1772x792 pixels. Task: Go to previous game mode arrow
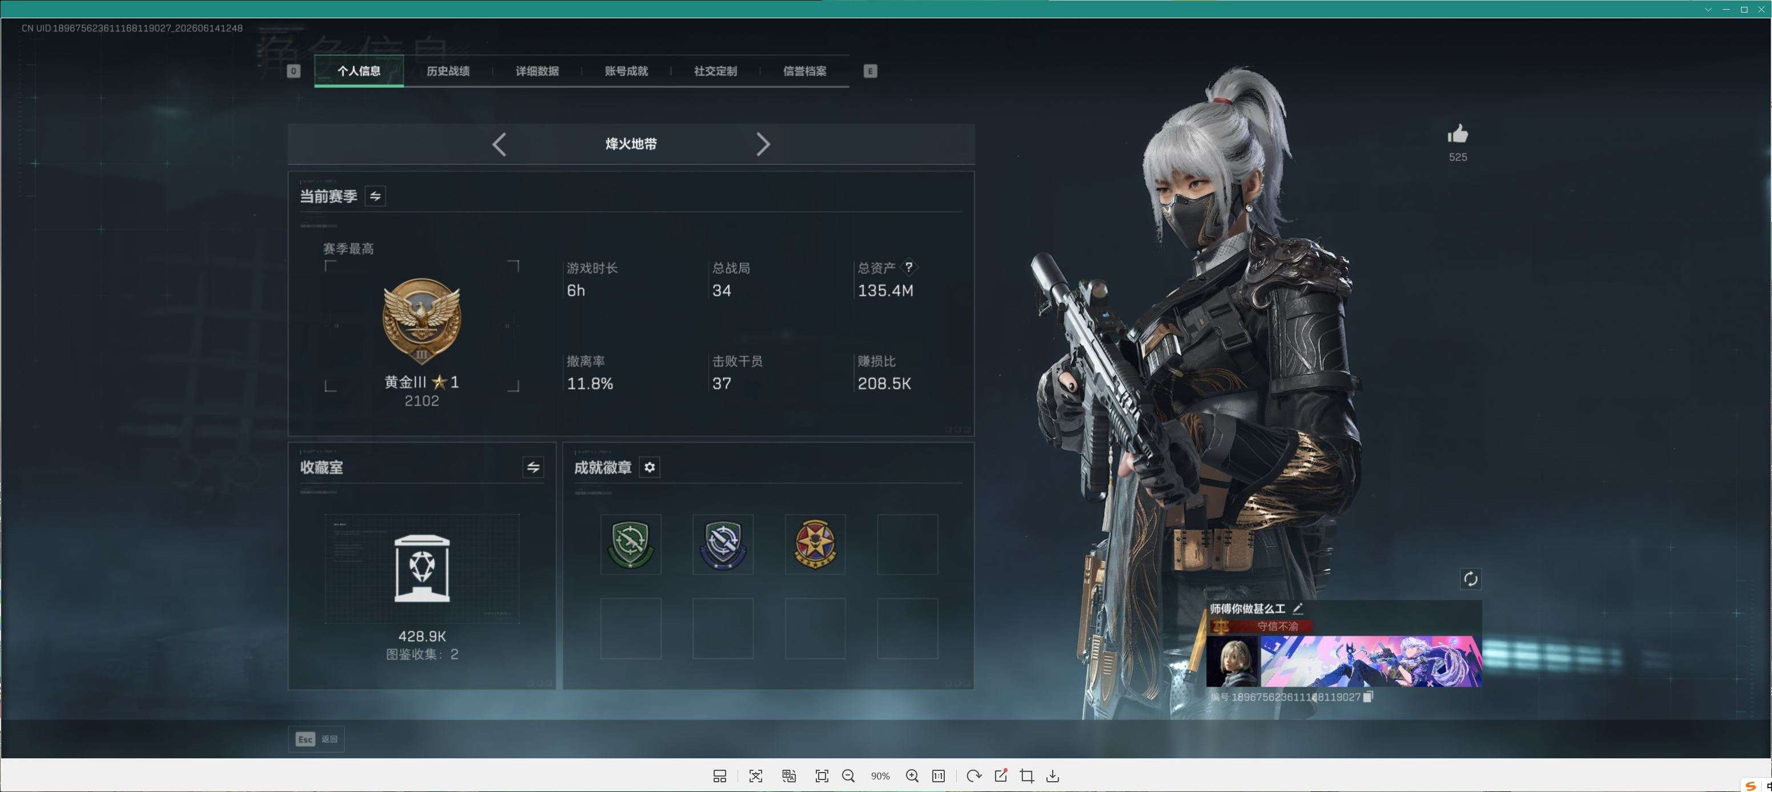click(x=500, y=144)
